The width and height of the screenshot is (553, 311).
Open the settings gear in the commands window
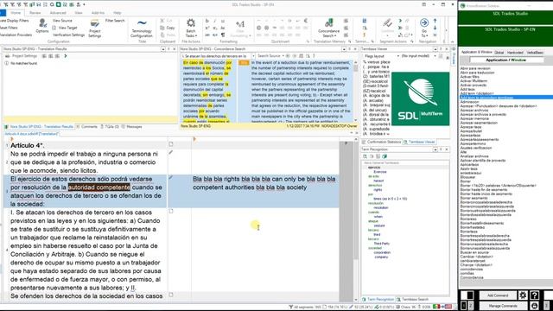(522, 295)
